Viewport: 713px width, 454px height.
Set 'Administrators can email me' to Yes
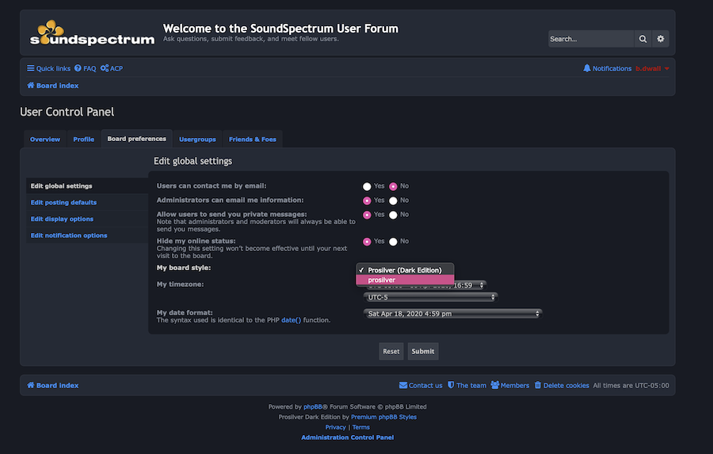click(x=367, y=200)
